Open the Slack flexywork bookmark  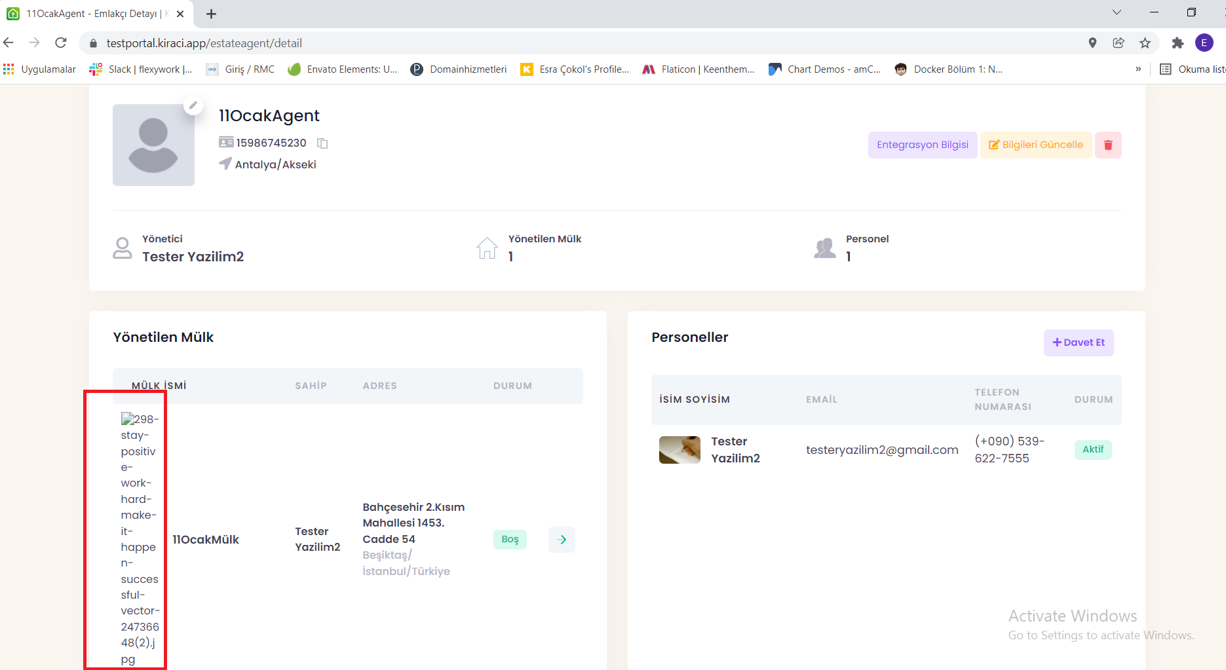141,69
